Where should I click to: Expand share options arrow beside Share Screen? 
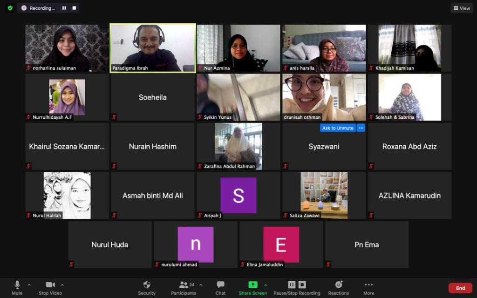(x=266, y=285)
